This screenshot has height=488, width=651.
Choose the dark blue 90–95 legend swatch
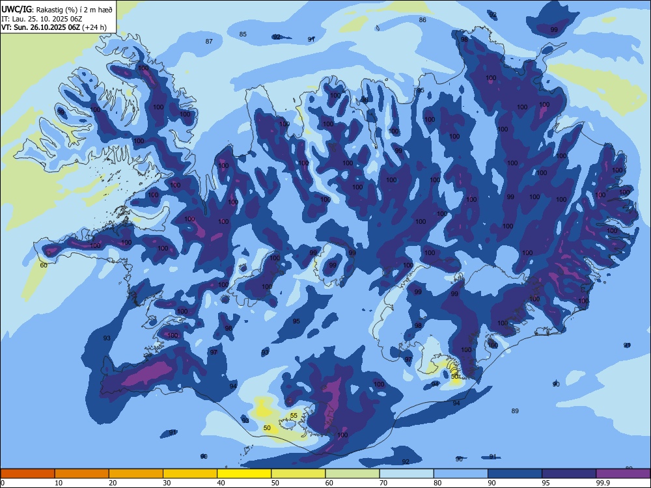pyautogui.click(x=515, y=474)
